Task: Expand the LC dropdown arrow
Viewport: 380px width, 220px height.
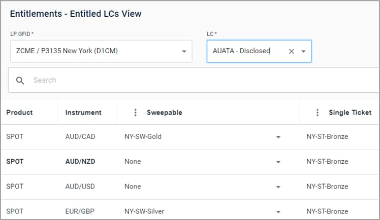Action: [303, 51]
